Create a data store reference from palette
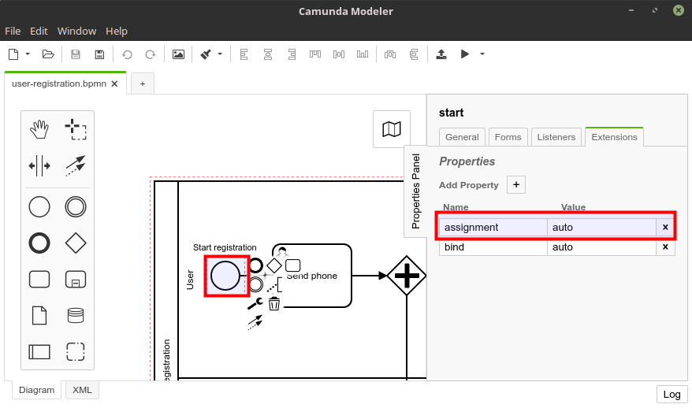The width and height of the screenshot is (692, 408). coord(76,315)
